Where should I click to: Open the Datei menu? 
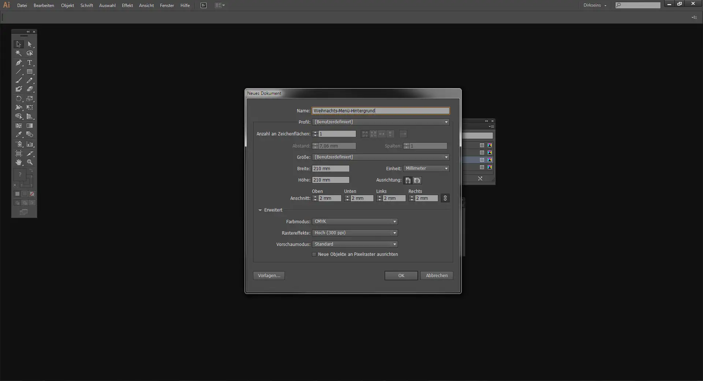22,5
